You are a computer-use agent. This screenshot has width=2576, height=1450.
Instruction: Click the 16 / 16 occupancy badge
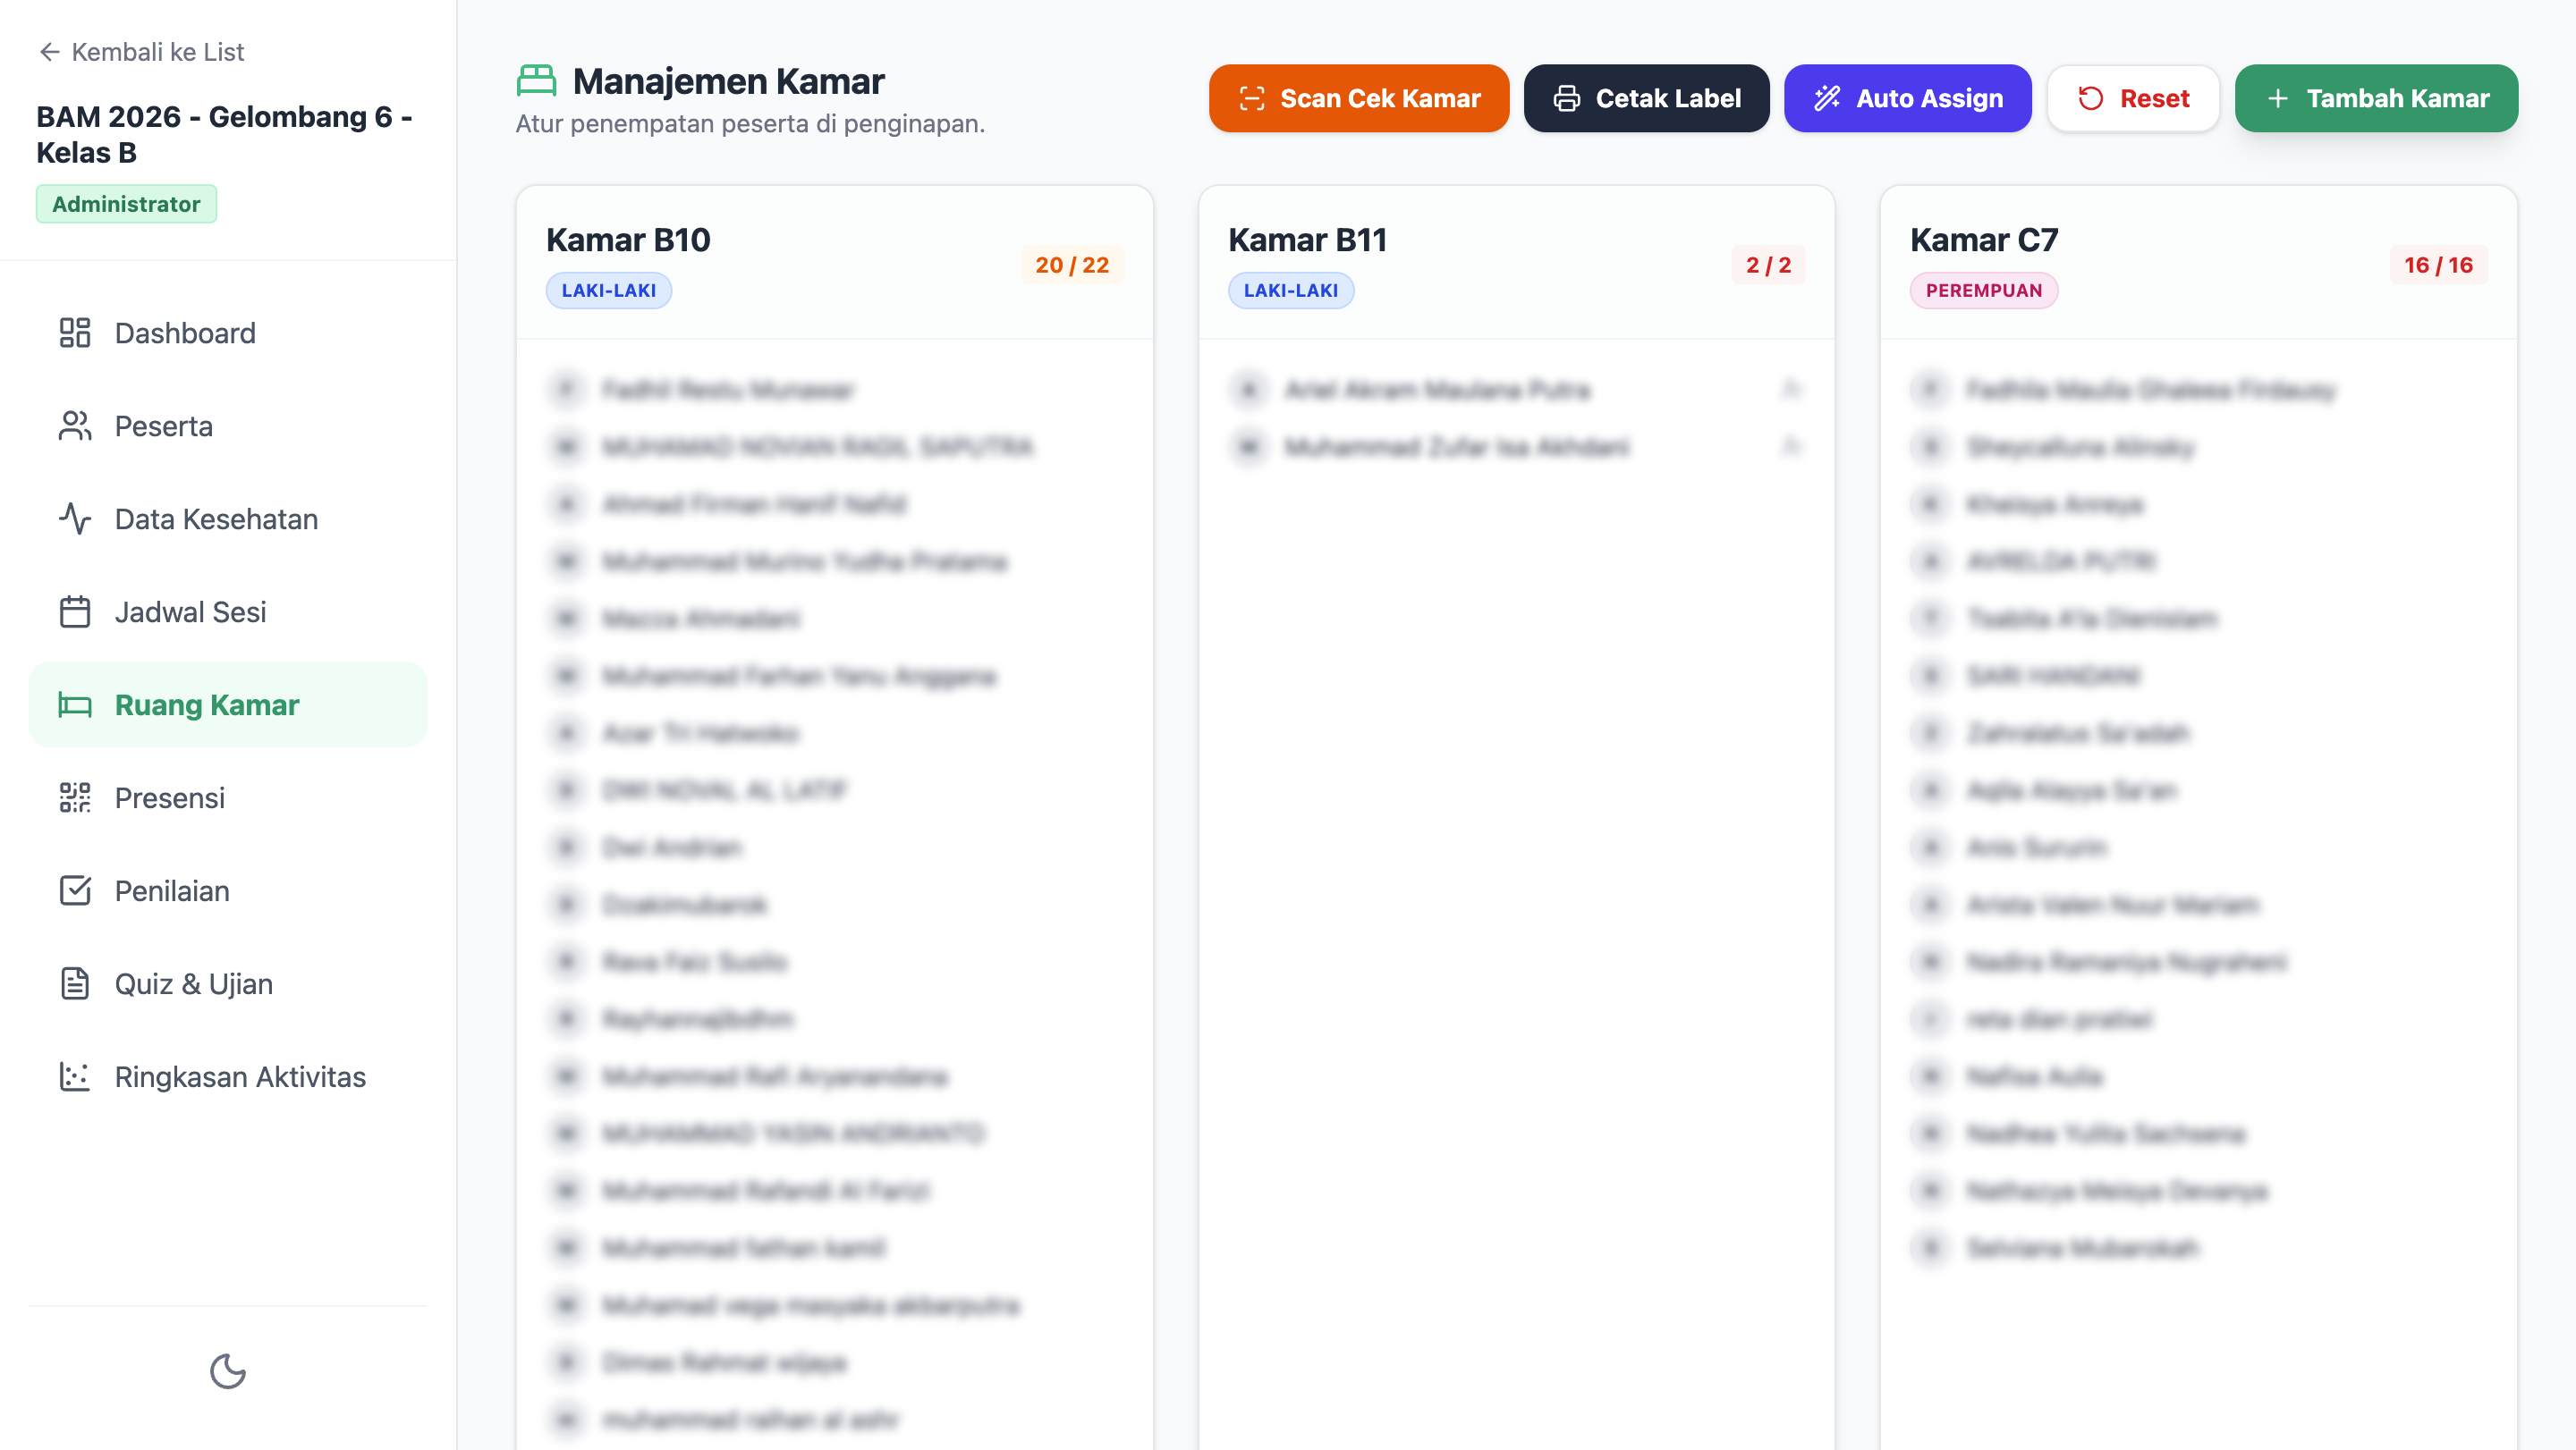(x=2438, y=265)
